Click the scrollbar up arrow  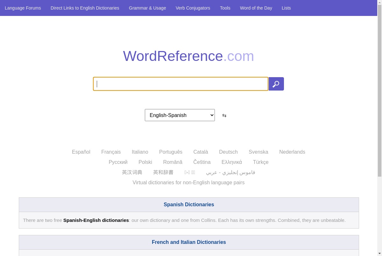point(379,2)
